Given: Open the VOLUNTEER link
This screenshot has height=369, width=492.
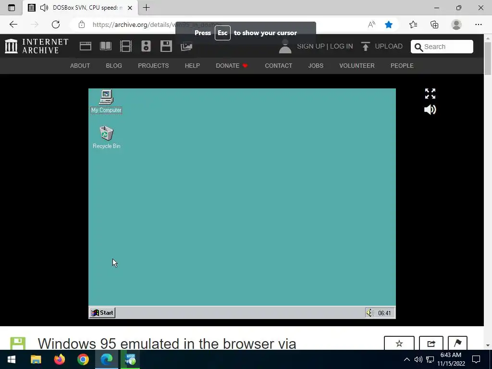Looking at the screenshot, I should click(357, 65).
